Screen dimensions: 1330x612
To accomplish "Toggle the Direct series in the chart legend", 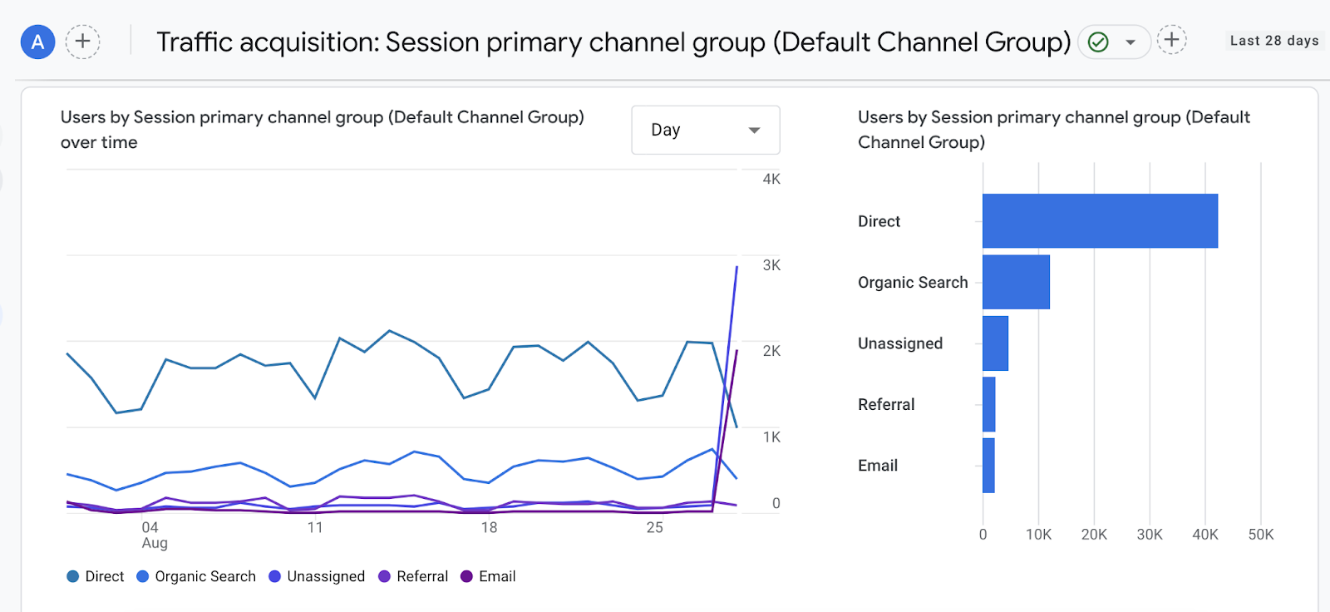I will click(x=96, y=576).
